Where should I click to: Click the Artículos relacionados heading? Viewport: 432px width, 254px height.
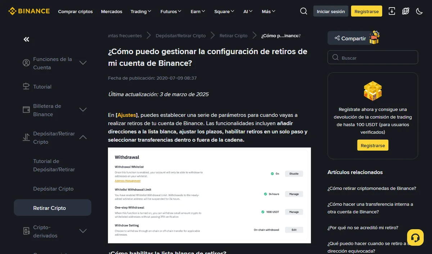tap(355, 172)
